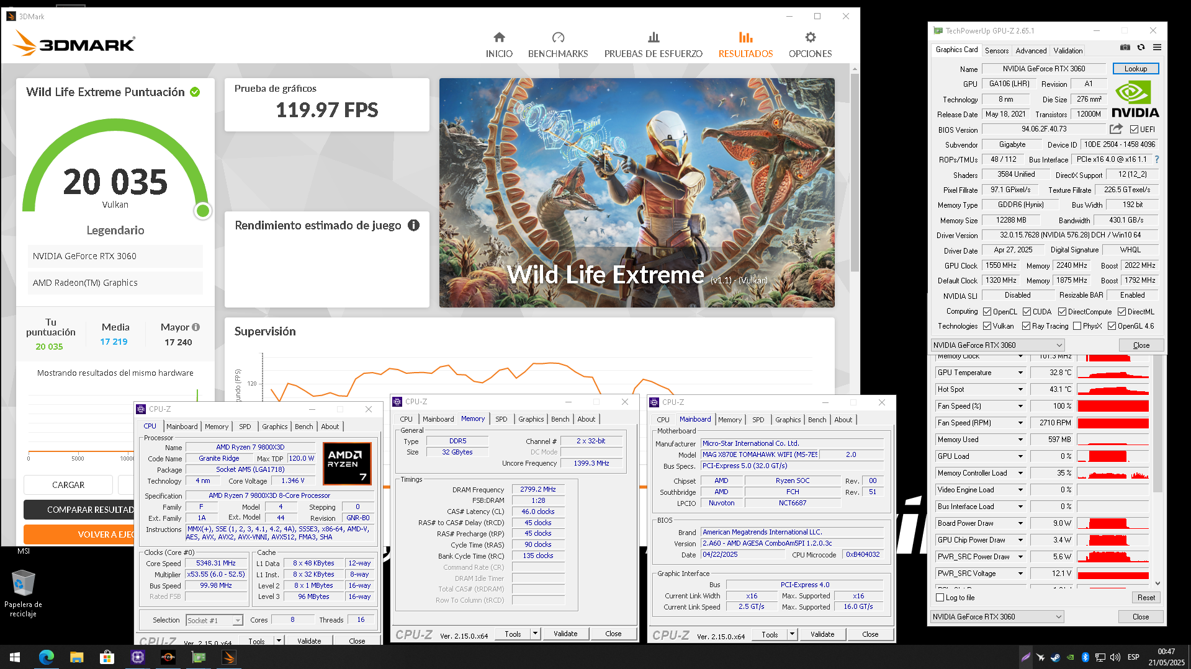Toggle UEFI checkbox in GPU-Z
The height and width of the screenshot is (669, 1191).
coord(1134,130)
